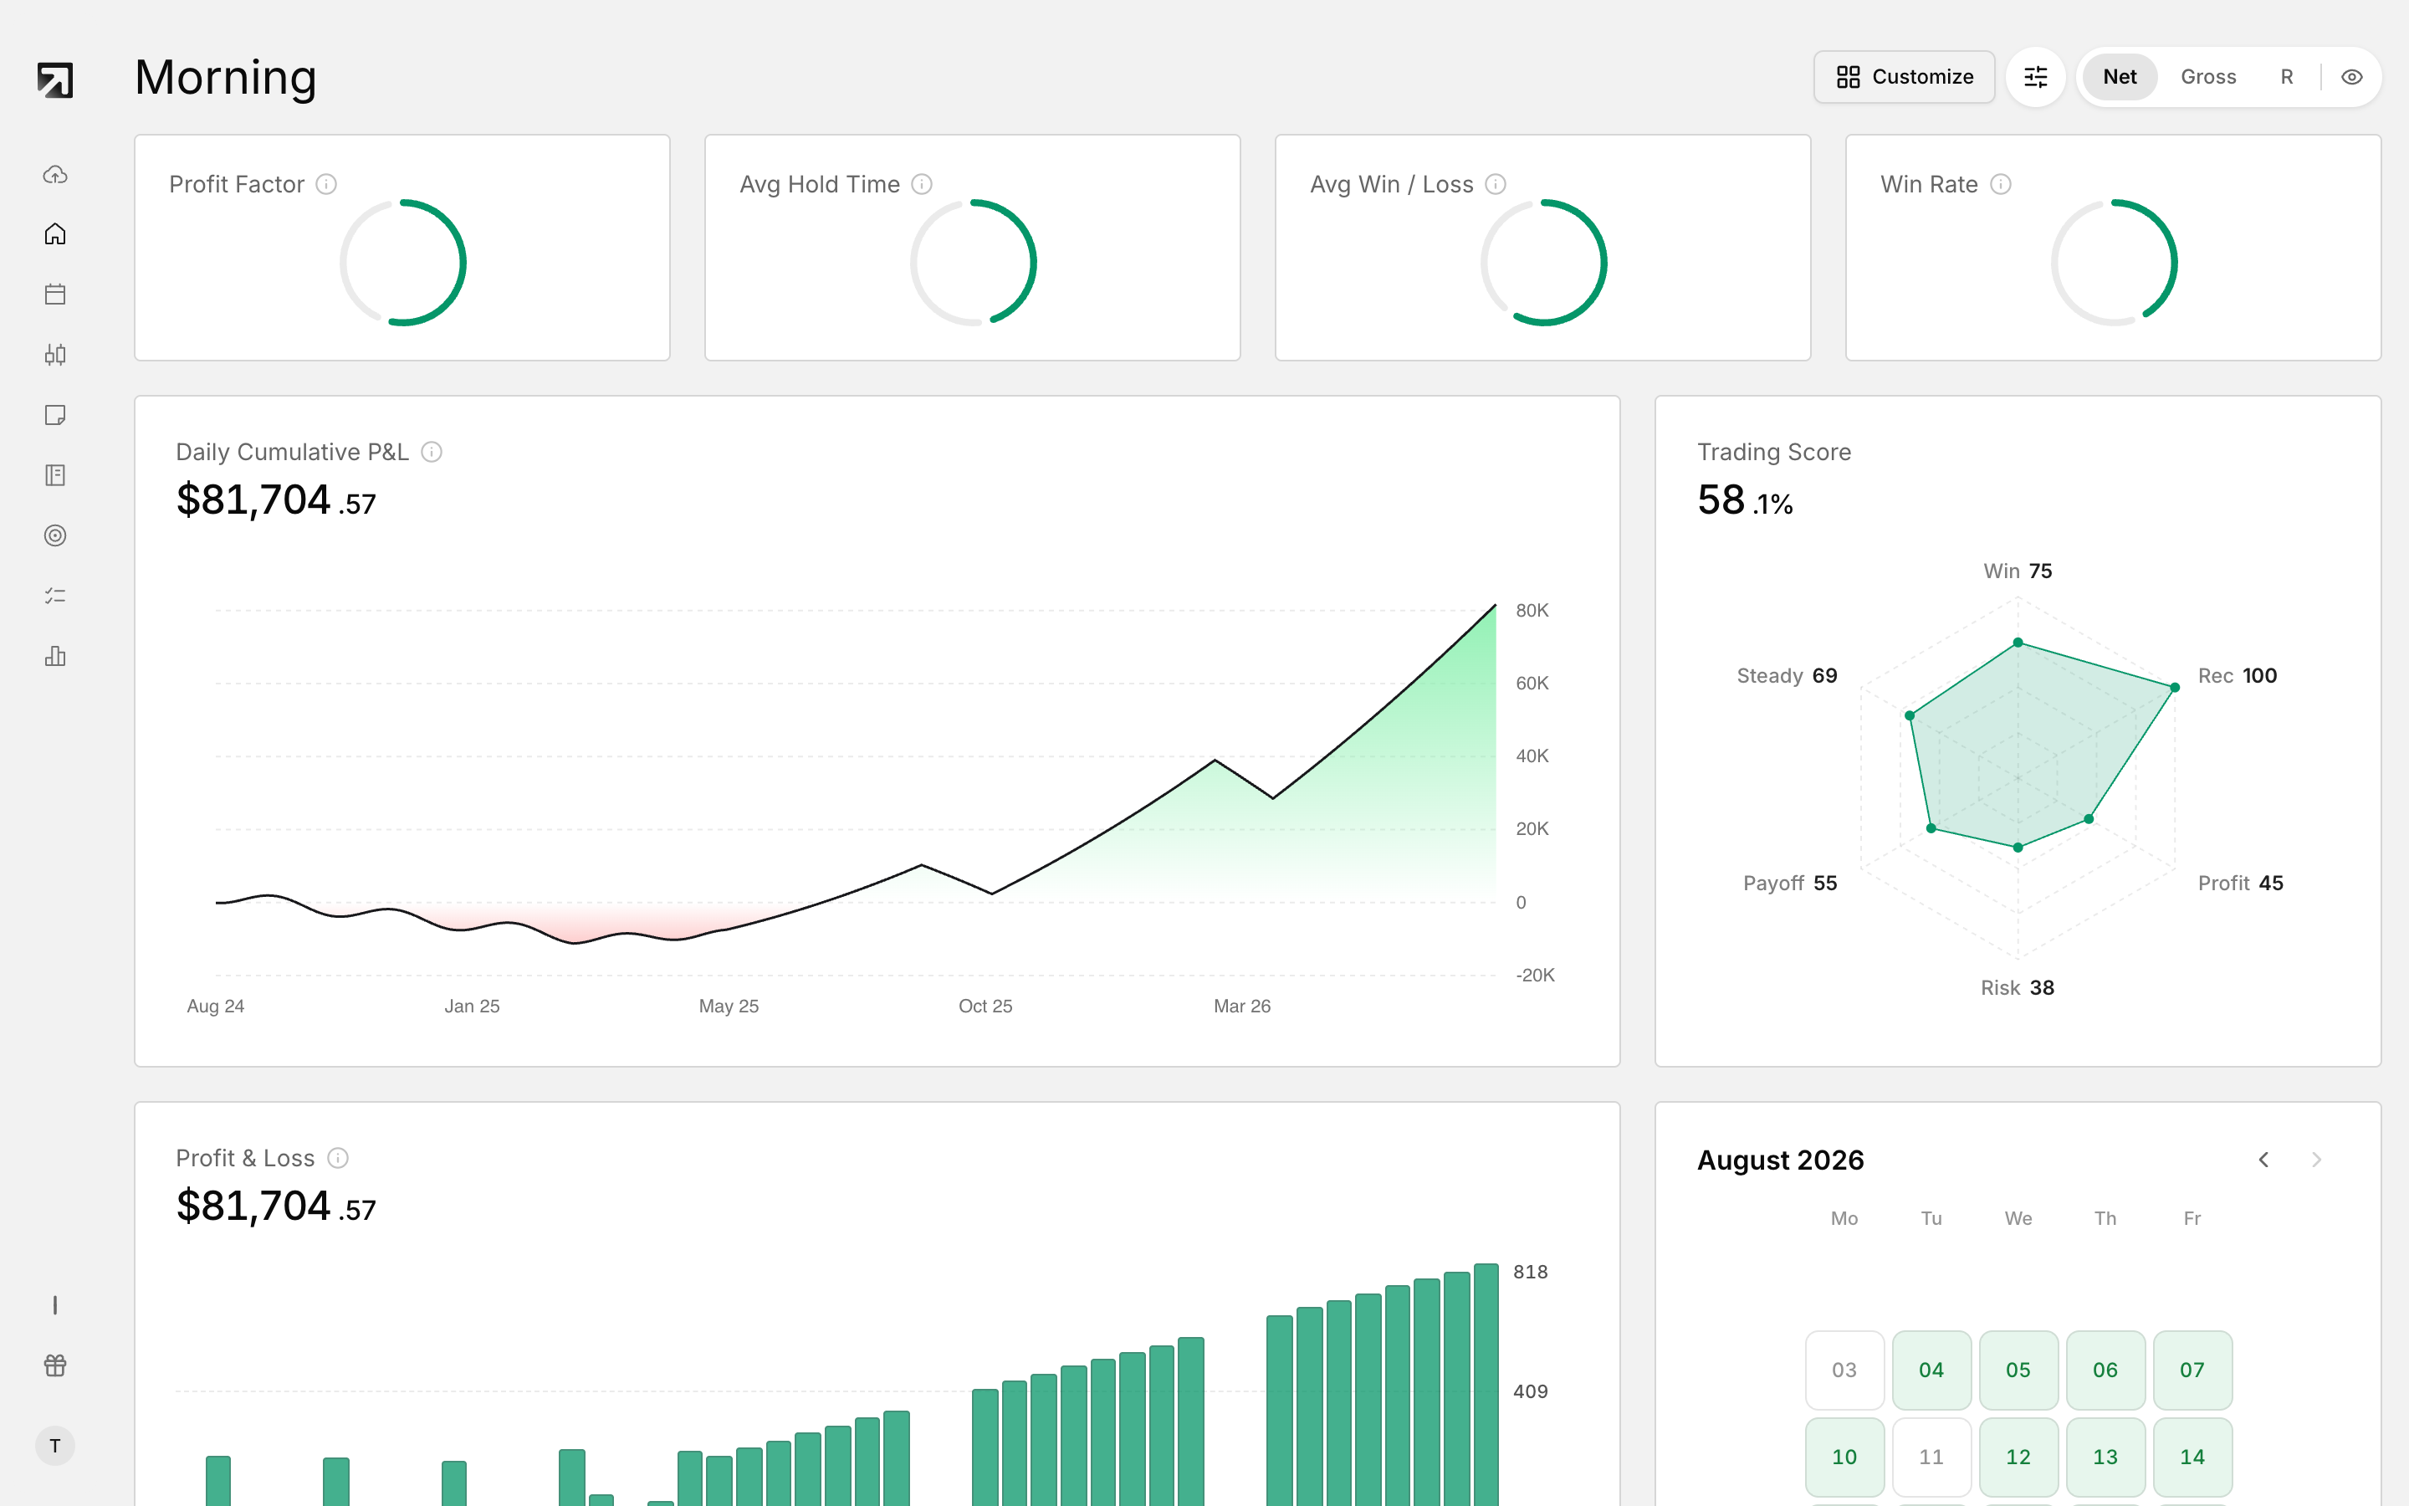
Task: Select August 10 in calendar
Action: (1844, 1456)
